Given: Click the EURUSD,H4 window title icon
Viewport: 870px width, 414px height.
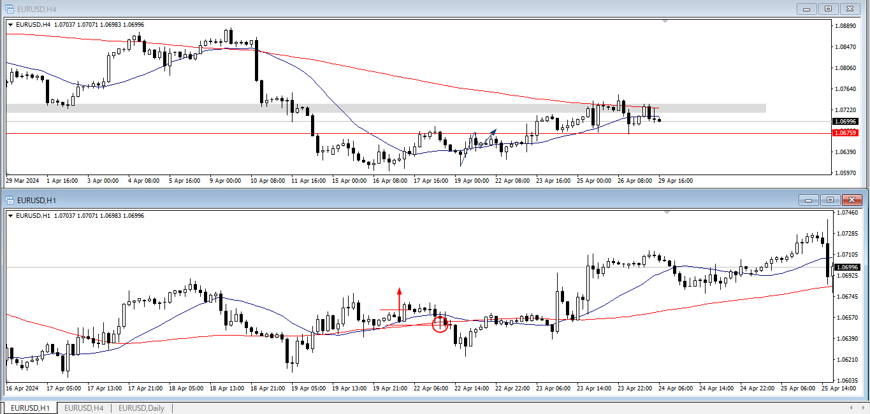Looking at the screenshot, I should [x=10, y=9].
